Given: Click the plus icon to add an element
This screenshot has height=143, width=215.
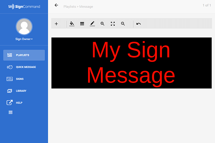Looking at the screenshot, I should coord(56,24).
